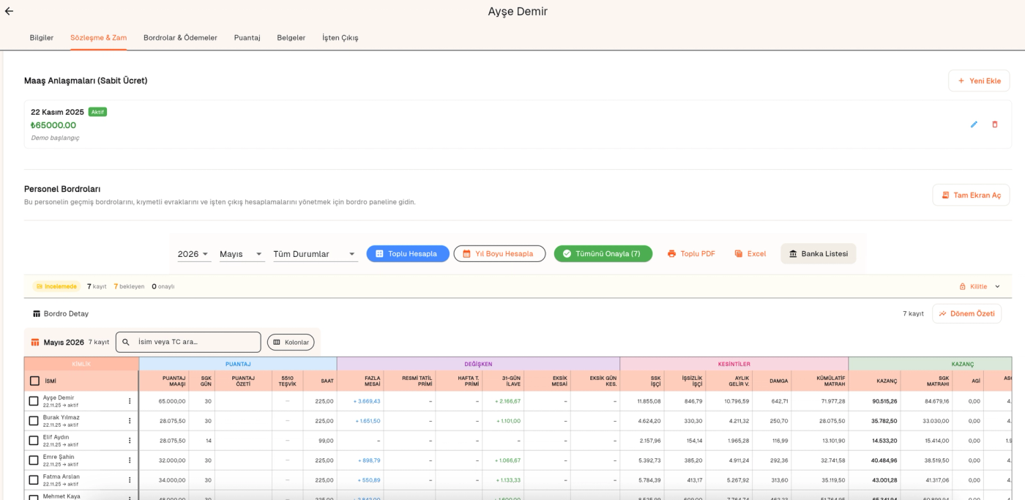1025x500 pixels.
Task: Open the İşten Çıkış tab
Action: click(x=340, y=37)
